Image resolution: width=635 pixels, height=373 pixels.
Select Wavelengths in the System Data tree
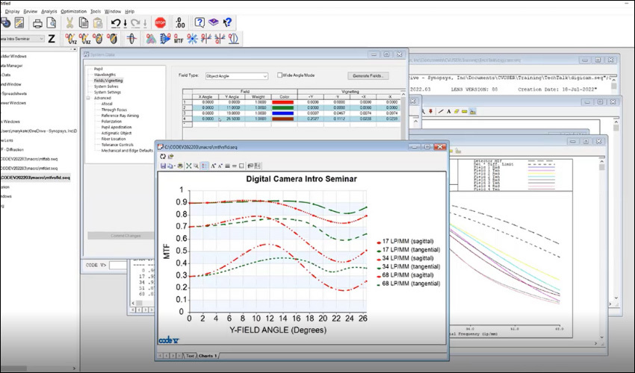[105, 75]
